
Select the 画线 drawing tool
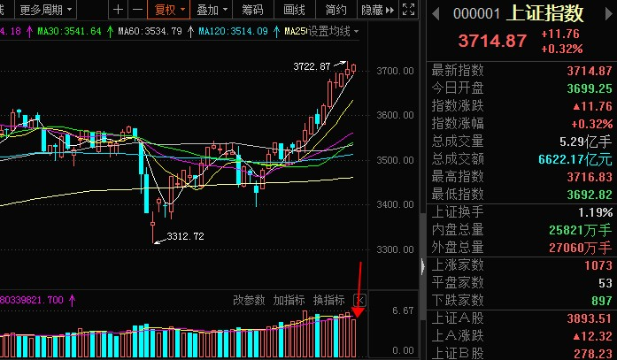[x=295, y=10]
